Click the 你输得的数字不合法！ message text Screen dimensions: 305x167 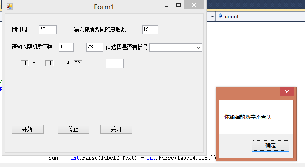250,117
